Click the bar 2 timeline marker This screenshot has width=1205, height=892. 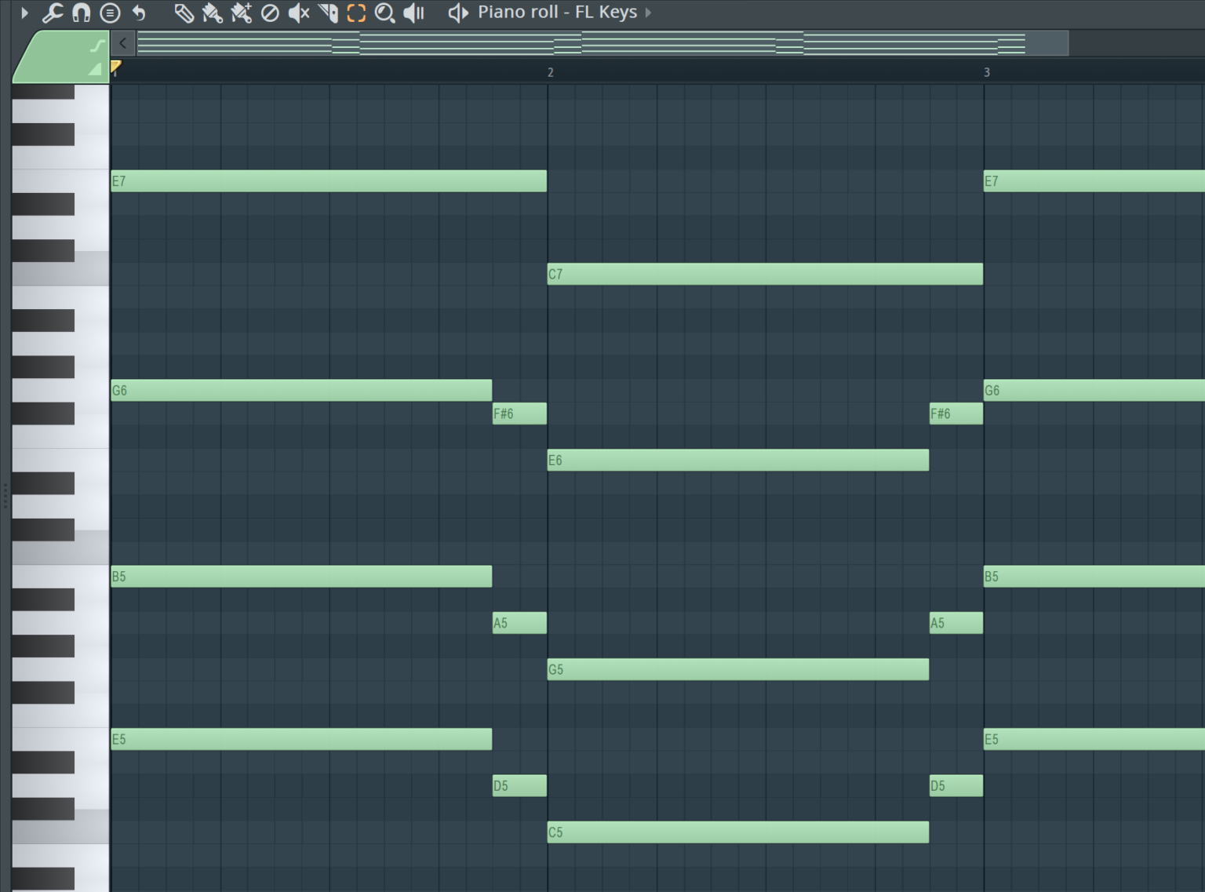(x=550, y=72)
